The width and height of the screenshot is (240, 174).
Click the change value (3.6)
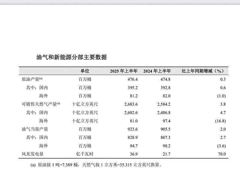(221, 146)
